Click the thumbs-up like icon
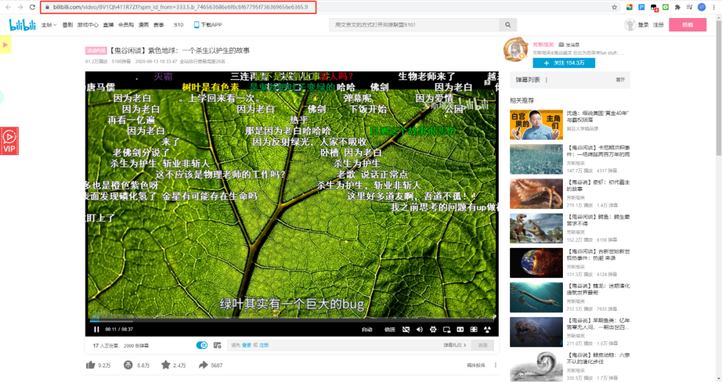Image resolution: width=722 pixels, height=382 pixels. [x=90, y=365]
